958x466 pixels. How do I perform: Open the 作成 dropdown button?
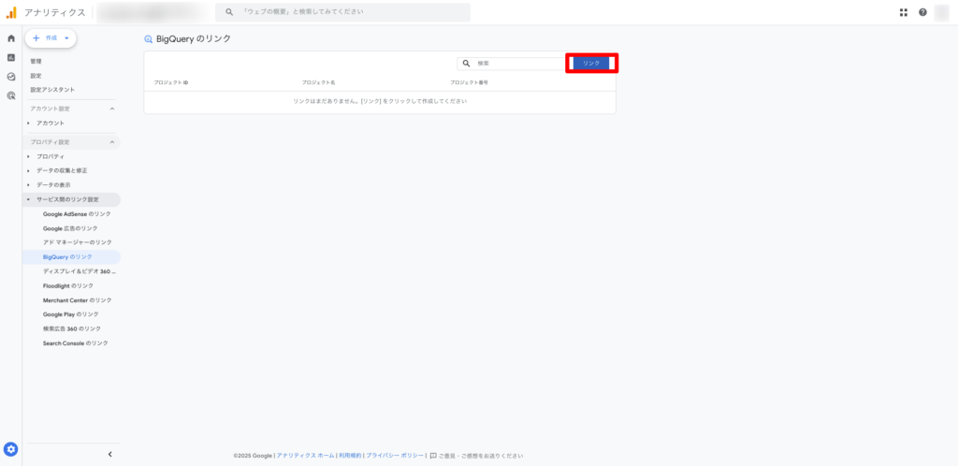(x=51, y=37)
